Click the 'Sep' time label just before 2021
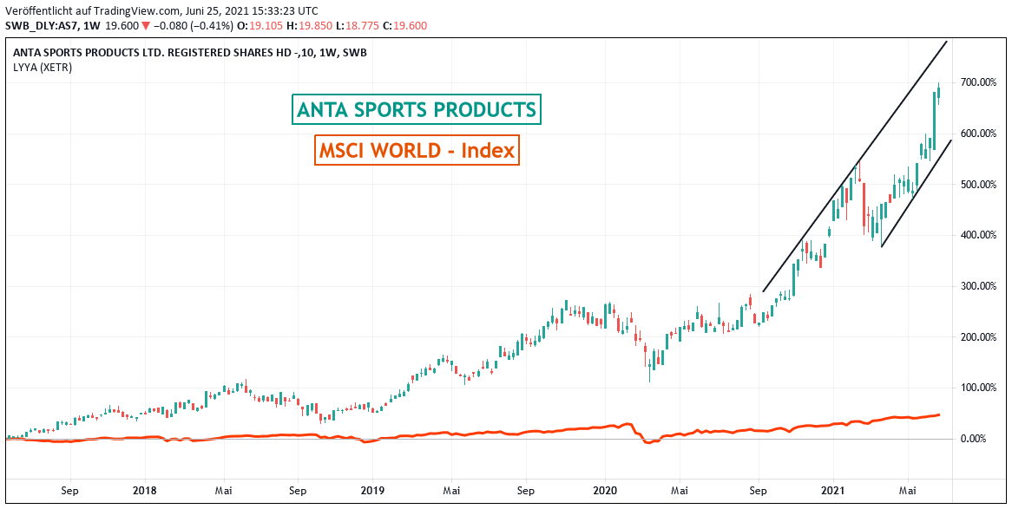The height and width of the screenshot is (509, 1012). tap(759, 490)
